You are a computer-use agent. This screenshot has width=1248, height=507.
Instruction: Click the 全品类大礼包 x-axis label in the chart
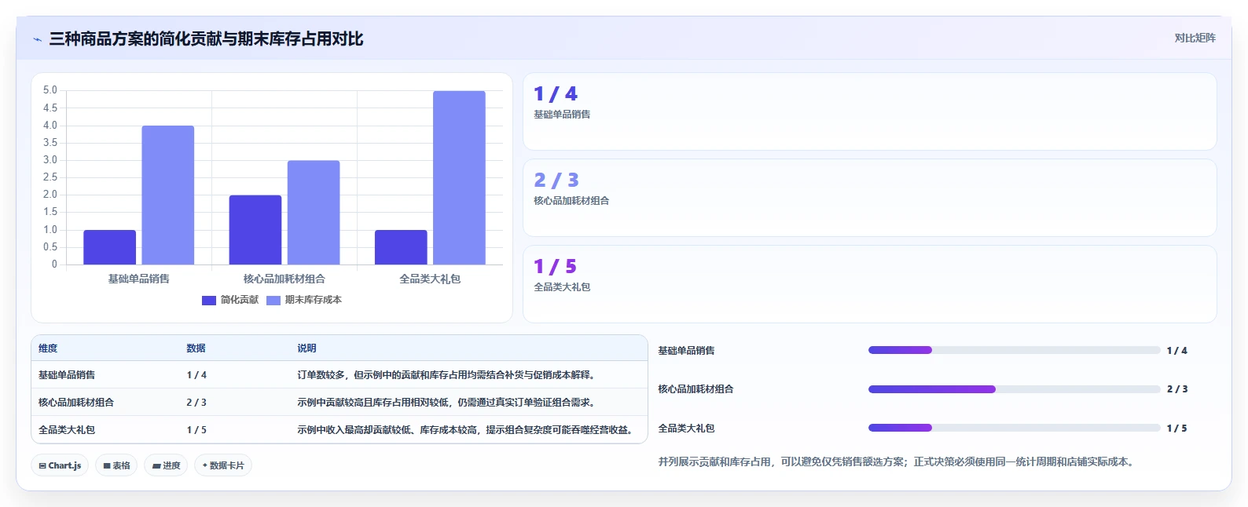(430, 279)
